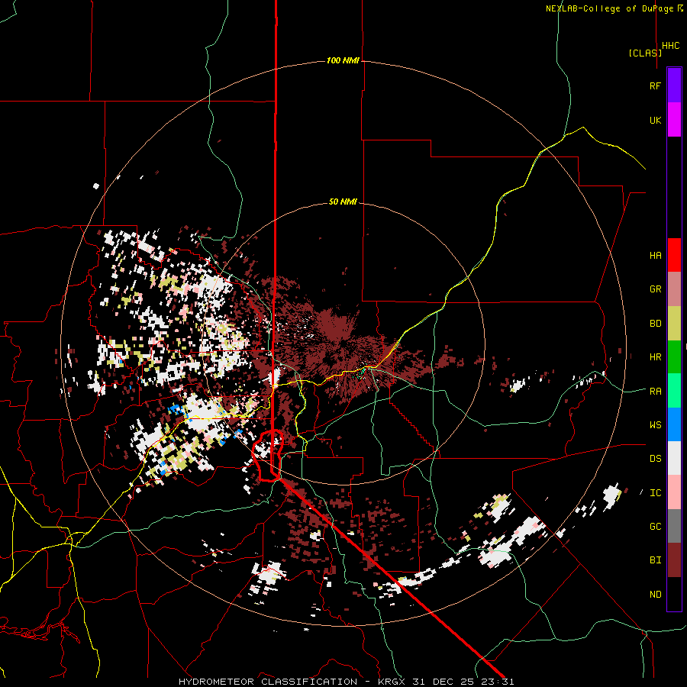Select the BD yellow legend block
Viewport: 687px width, 687px height.
pyautogui.click(x=674, y=324)
